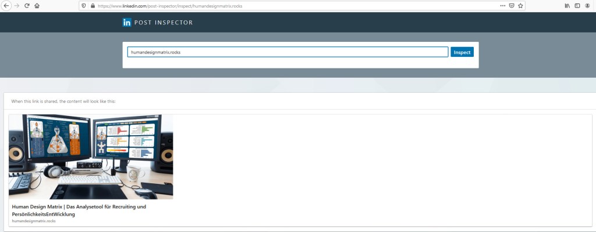The image size is (596, 232).
Task: Reload the current page
Action: pos(27,6)
